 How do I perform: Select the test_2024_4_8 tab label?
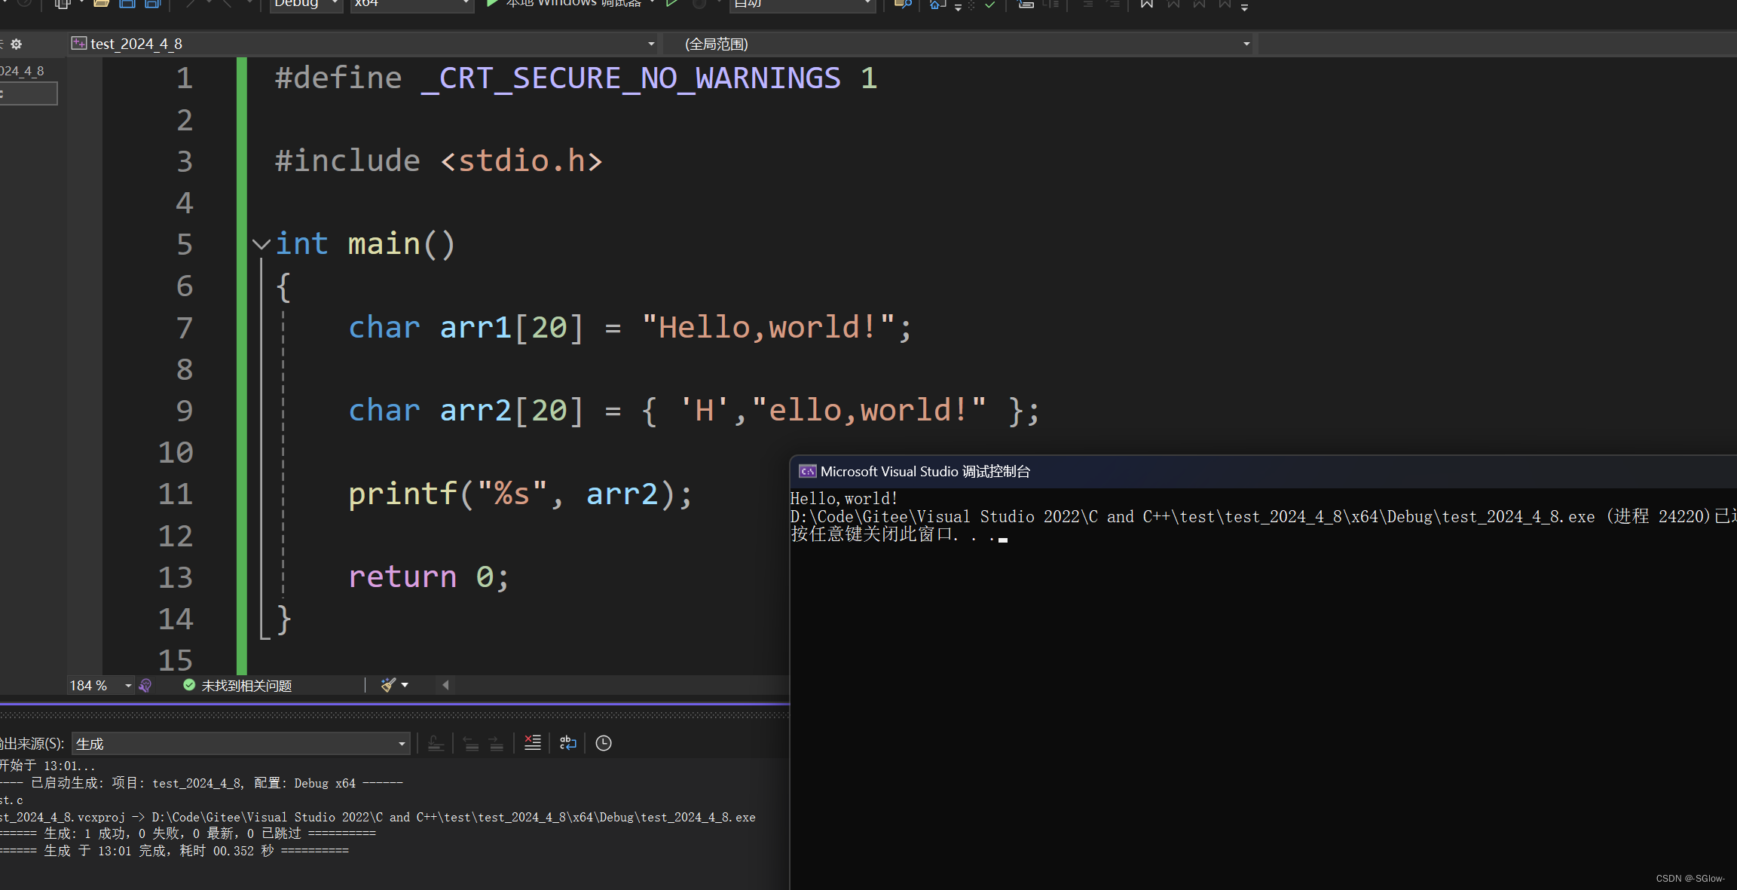[x=136, y=43]
